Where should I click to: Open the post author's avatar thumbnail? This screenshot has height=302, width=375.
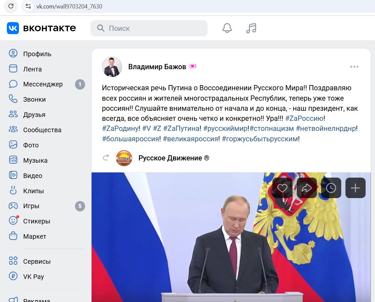pos(112,67)
